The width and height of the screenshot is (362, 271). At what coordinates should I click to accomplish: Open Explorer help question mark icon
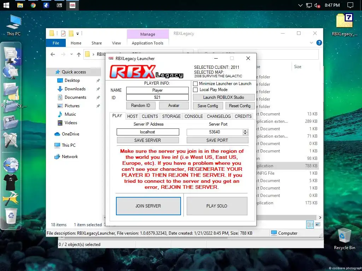pyautogui.click(x=319, y=43)
